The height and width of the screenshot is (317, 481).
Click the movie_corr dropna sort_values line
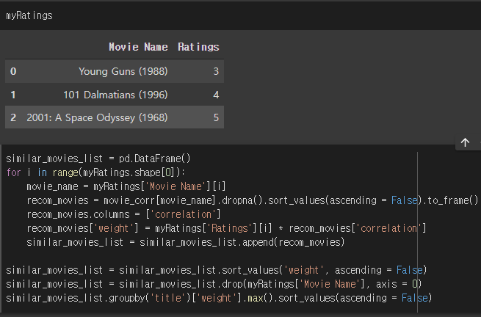click(x=252, y=200)
